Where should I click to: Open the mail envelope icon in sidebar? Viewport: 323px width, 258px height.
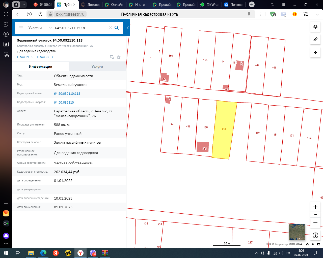click(6, 213)
